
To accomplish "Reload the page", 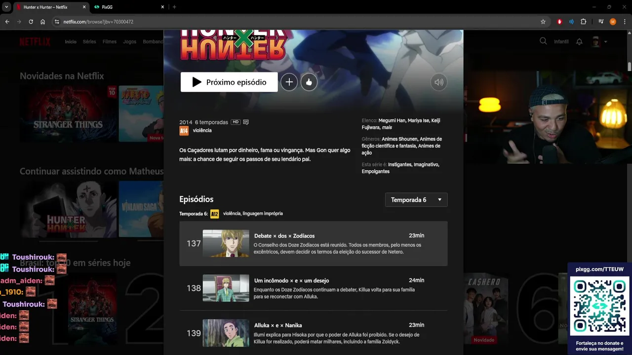I will 31,22.
